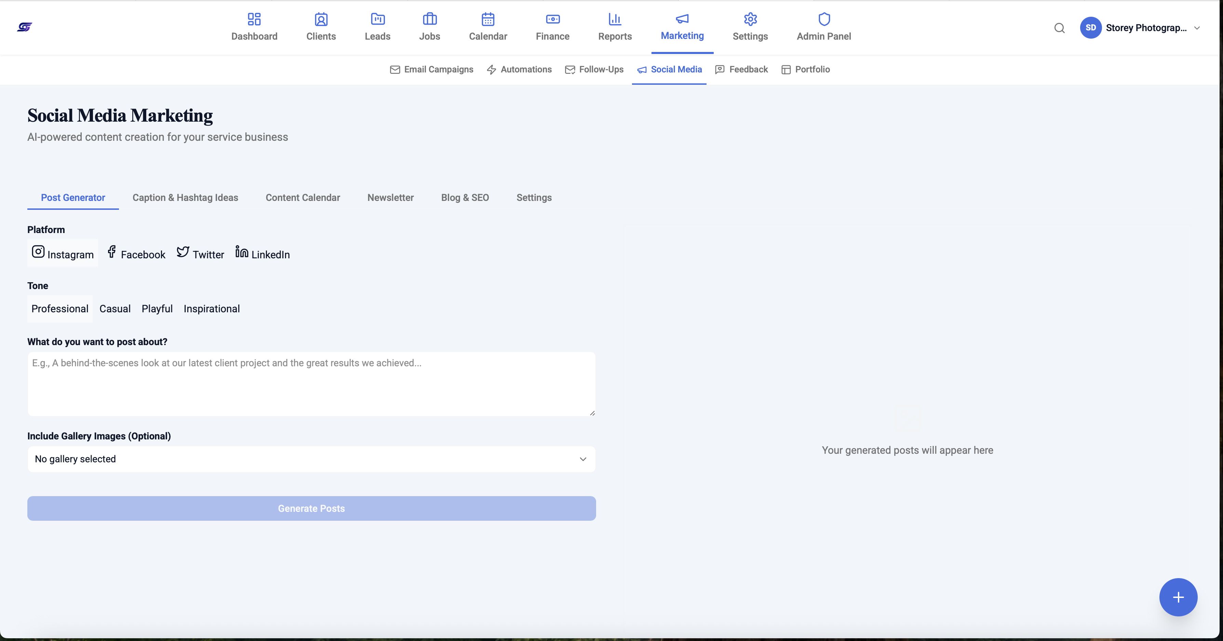
Task: Select Twitter as the platform
Action: pos(200,253)
